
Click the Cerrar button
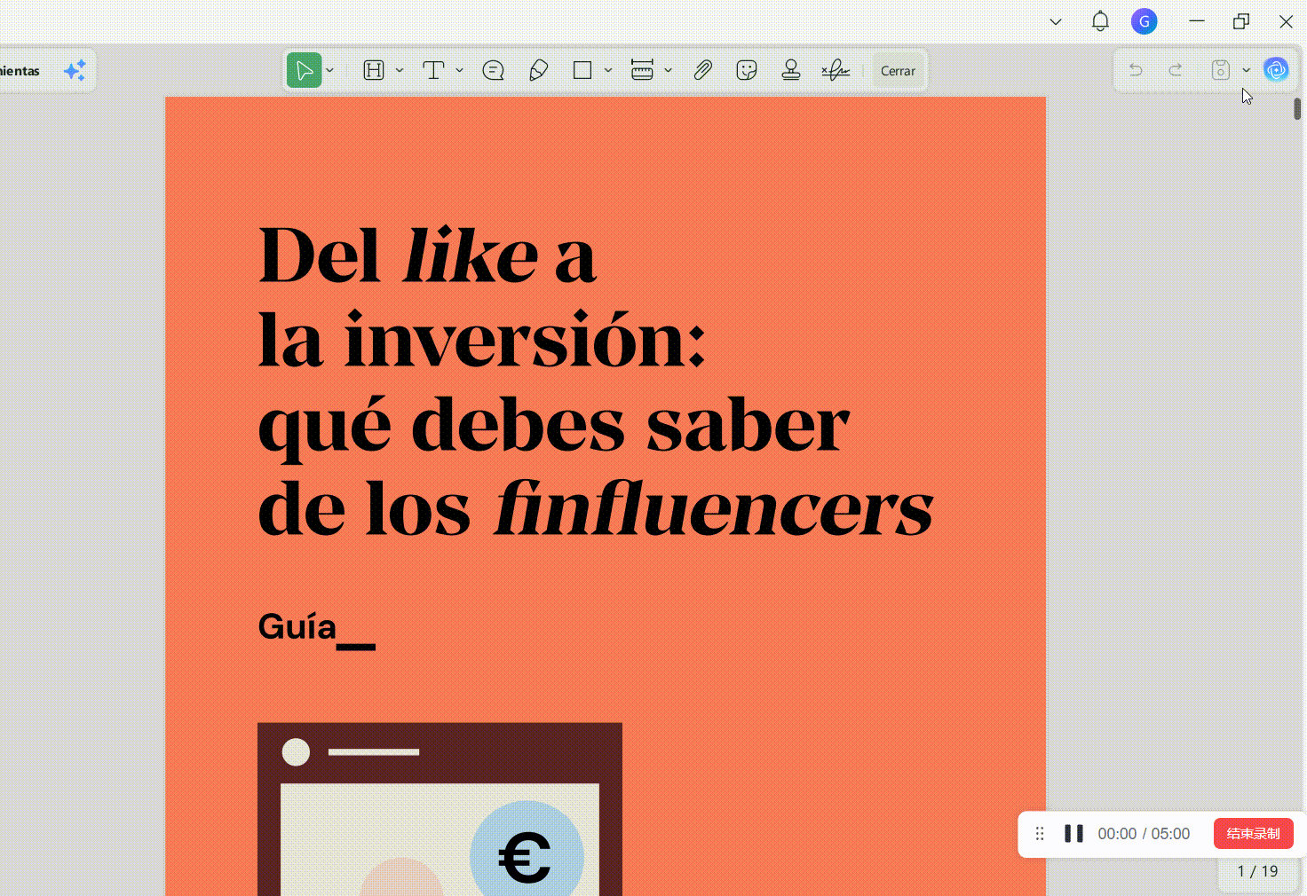[898, 71]
